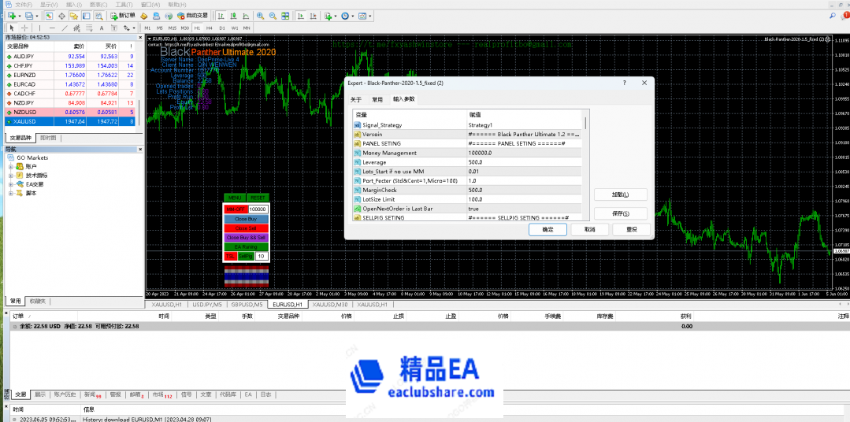
Task: Switch to the 常用 tab in Expert dialog
Action: 377,100
